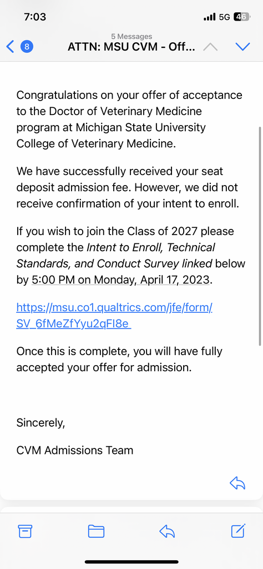Open the msu.co1.qualtrics.com survey link
Screen dimensions: 263x569
(114, 316)
